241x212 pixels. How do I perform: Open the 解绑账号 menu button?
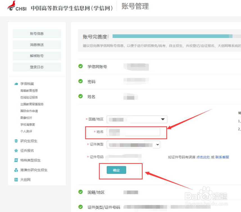pyautogui.click(x=37, y=56)
